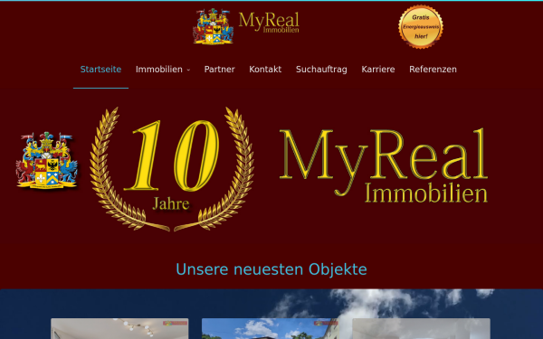Click the 10 Jahre laurel wreath emblem
Screen dimensions: 543x339
172,169
